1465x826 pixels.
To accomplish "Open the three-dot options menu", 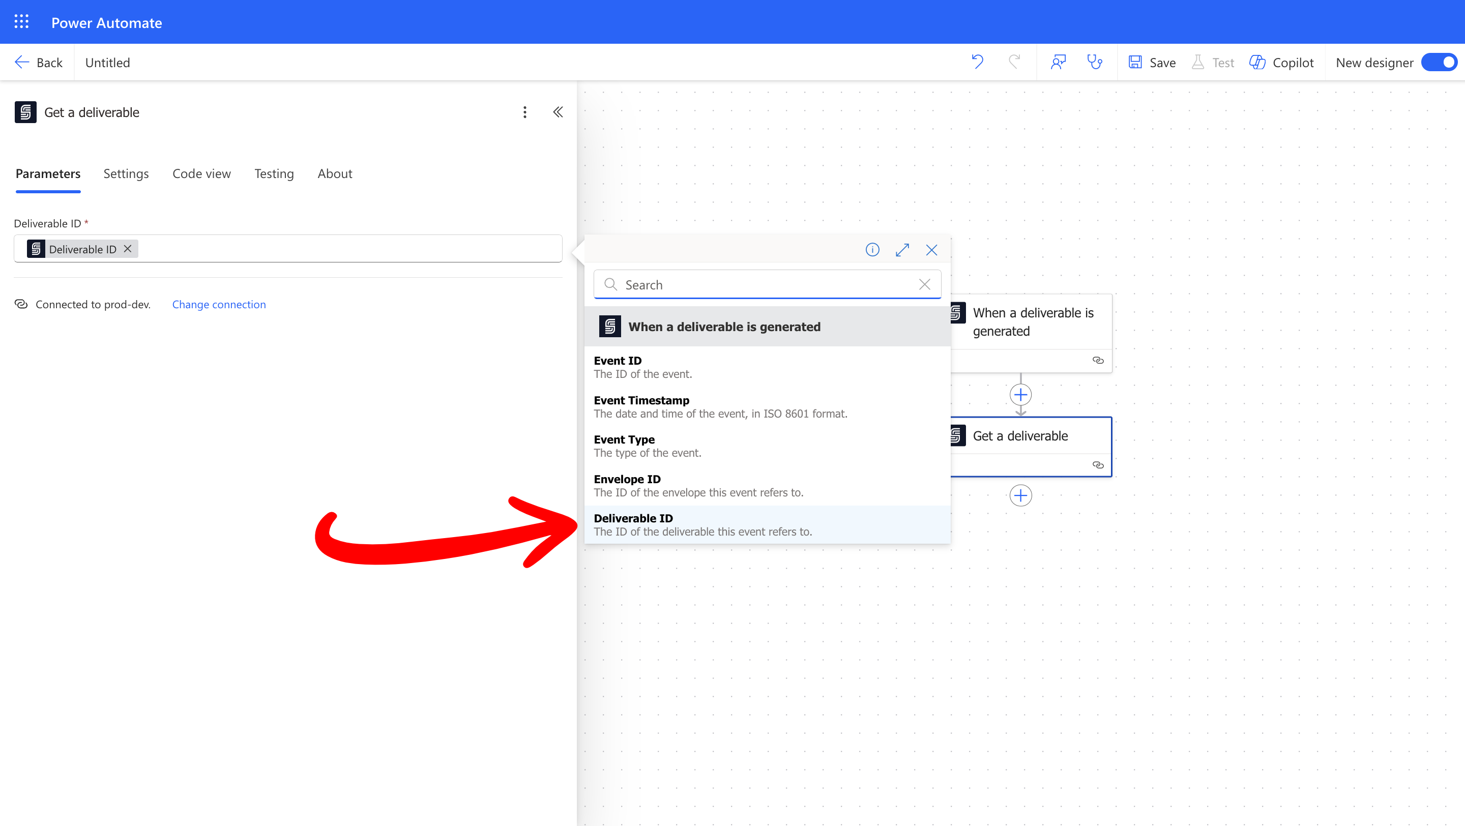I will [x=525, y=112].
